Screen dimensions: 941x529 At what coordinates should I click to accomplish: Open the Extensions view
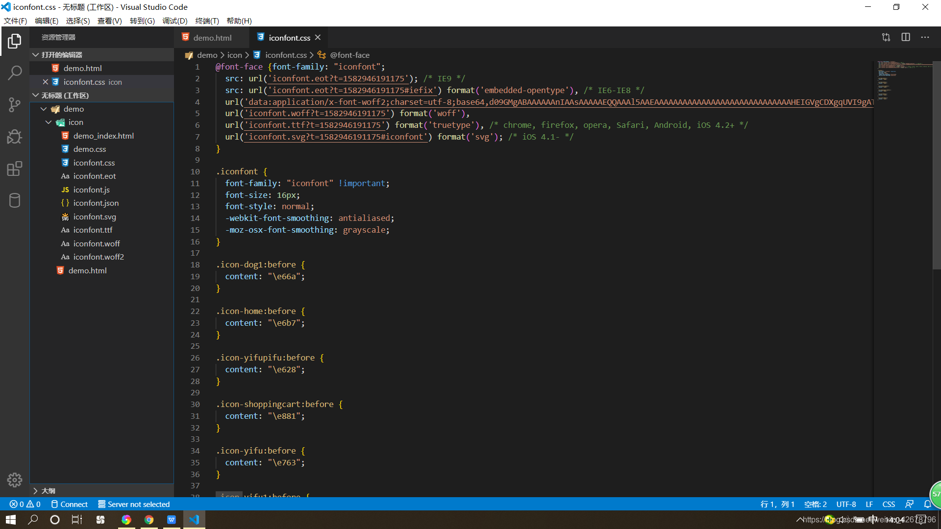tap(15, 168)
